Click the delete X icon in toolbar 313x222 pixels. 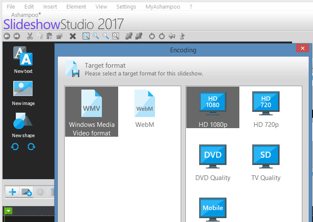(x=73, y=36)
